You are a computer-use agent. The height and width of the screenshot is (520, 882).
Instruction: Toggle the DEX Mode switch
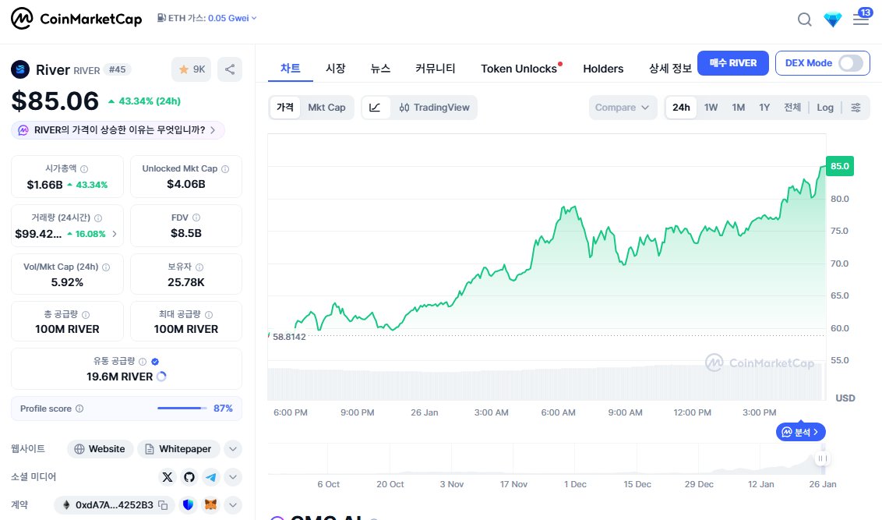(x=851, y=63)
